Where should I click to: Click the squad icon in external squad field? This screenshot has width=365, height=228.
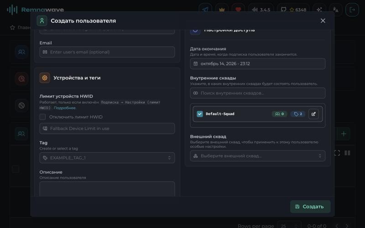point(196,156)
